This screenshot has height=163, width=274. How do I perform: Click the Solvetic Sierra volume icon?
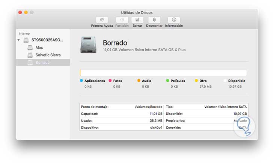click(30, 55)
